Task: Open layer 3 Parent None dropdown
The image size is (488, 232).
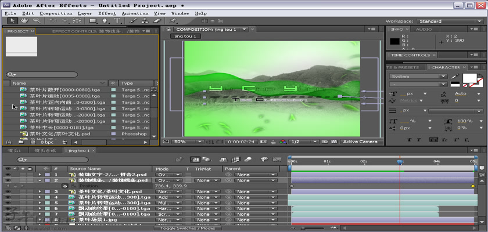Action: pyautogui.click(x=255, y=191)
